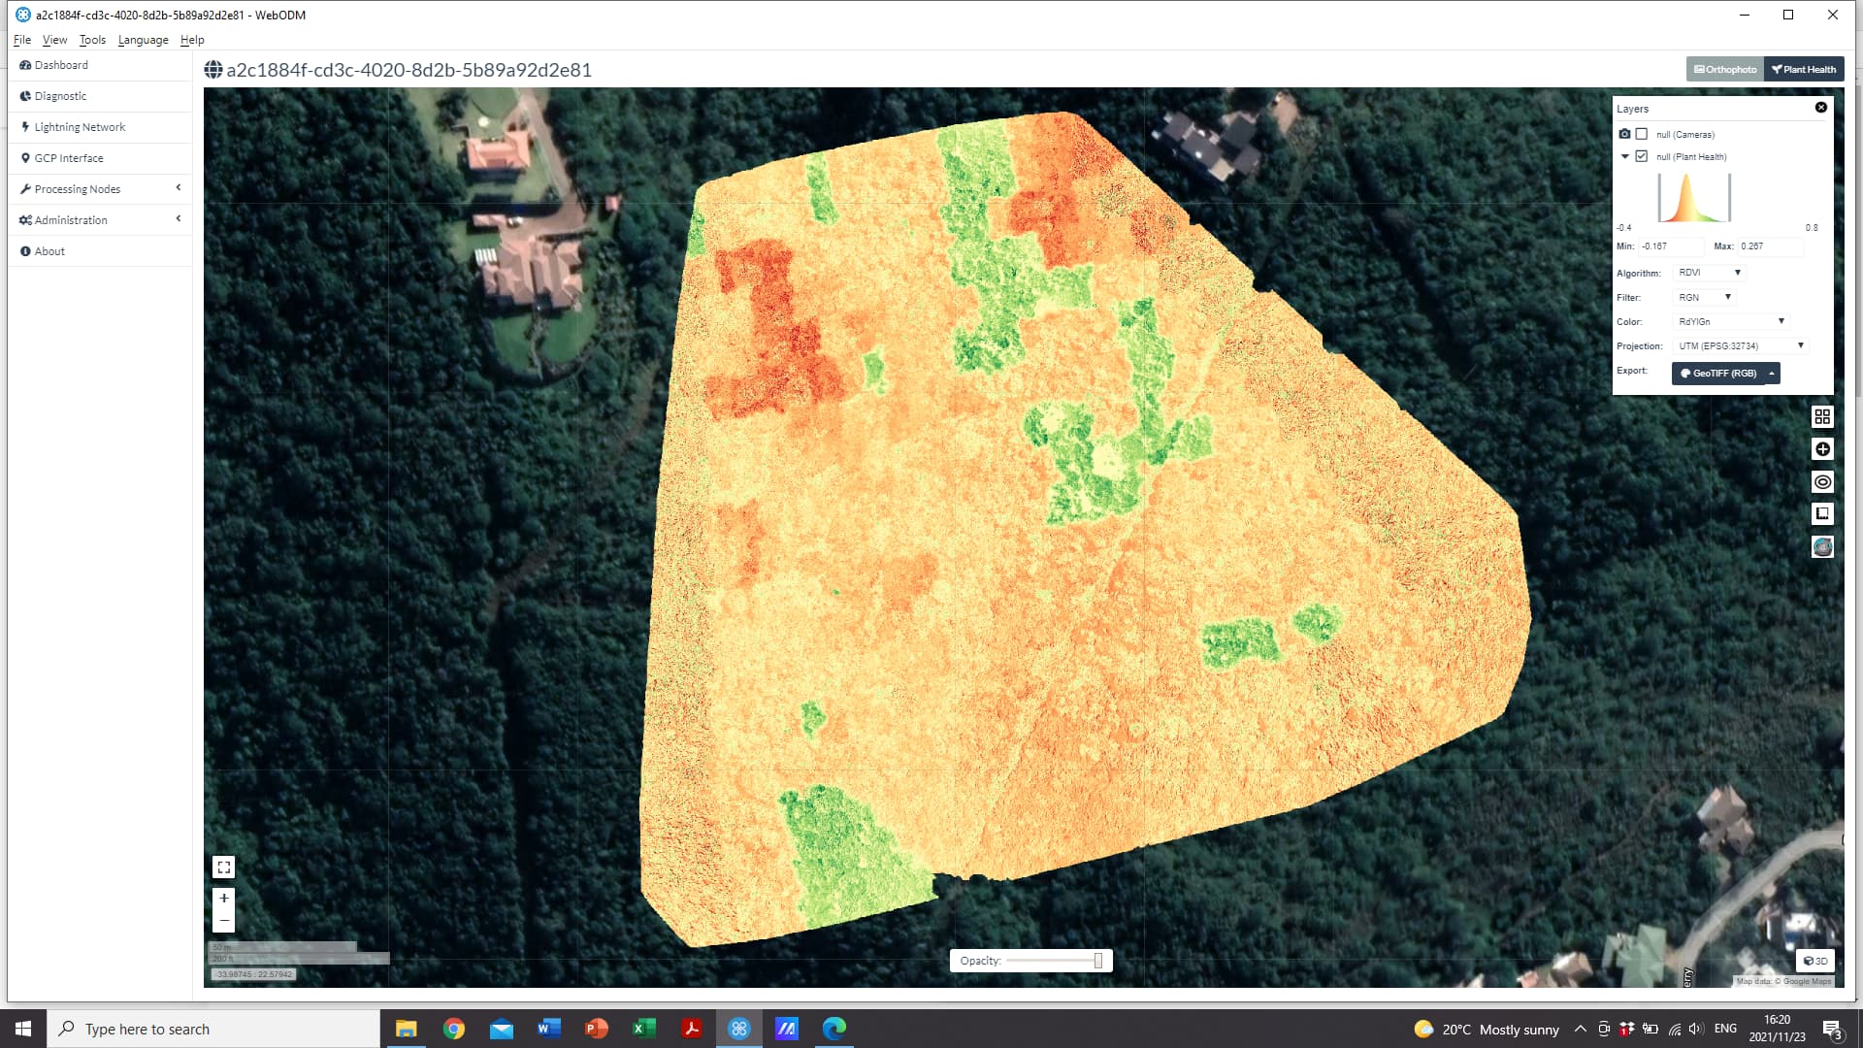Click the contours tool icon
The width and height of the screenshot is (1863, 1048).
click(x=1822, y=481)
